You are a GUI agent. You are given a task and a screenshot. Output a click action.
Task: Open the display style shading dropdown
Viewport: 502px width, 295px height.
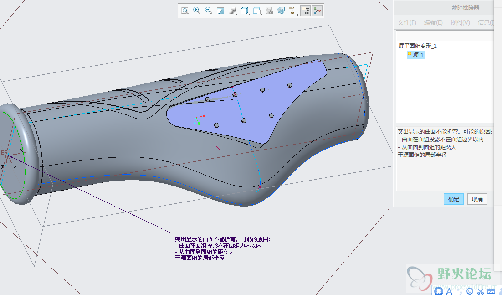[x=233, y=11]
